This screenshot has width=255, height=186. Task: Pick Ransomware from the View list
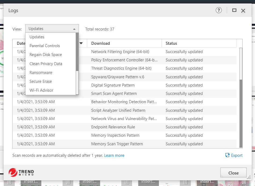tap(41, 73)
